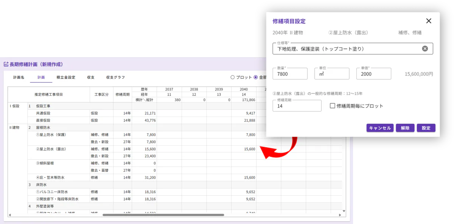Screen dimensions: 454x224
Task: Click the ④庇・笠木等防水 row label
Action: point(50,177)
